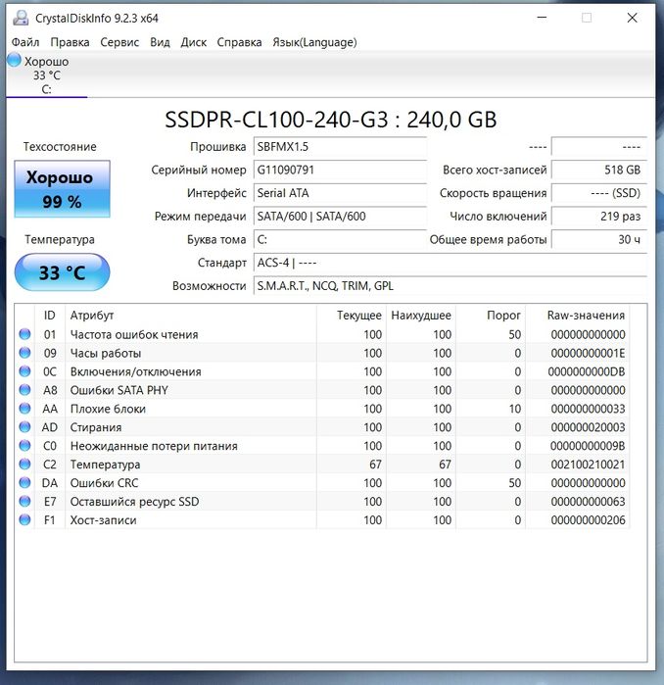664x685 pixels.
Task: Click the status orb for attribute AA
Action: click(24, 409)
